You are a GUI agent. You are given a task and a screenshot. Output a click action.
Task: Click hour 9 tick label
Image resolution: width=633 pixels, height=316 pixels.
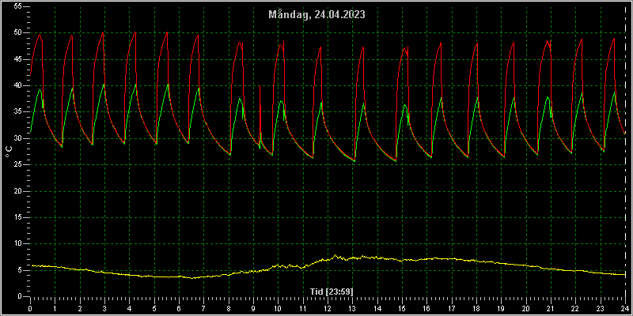tap(253, 308)
